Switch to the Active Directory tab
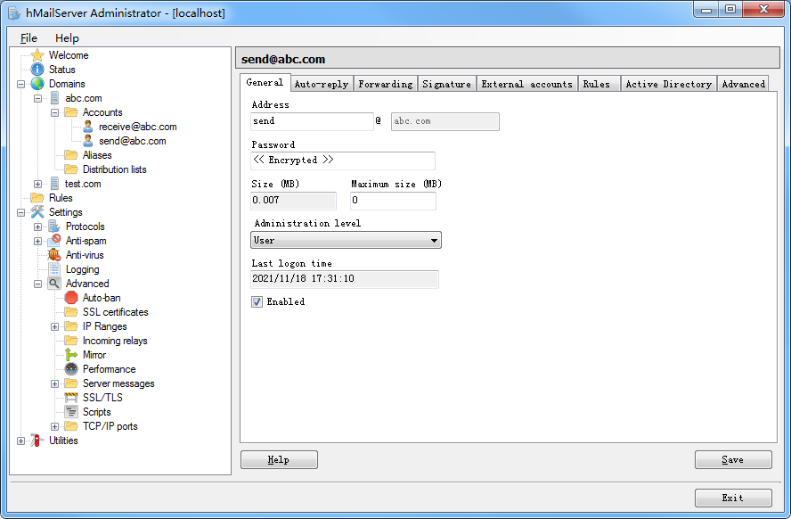 [669, 84]
